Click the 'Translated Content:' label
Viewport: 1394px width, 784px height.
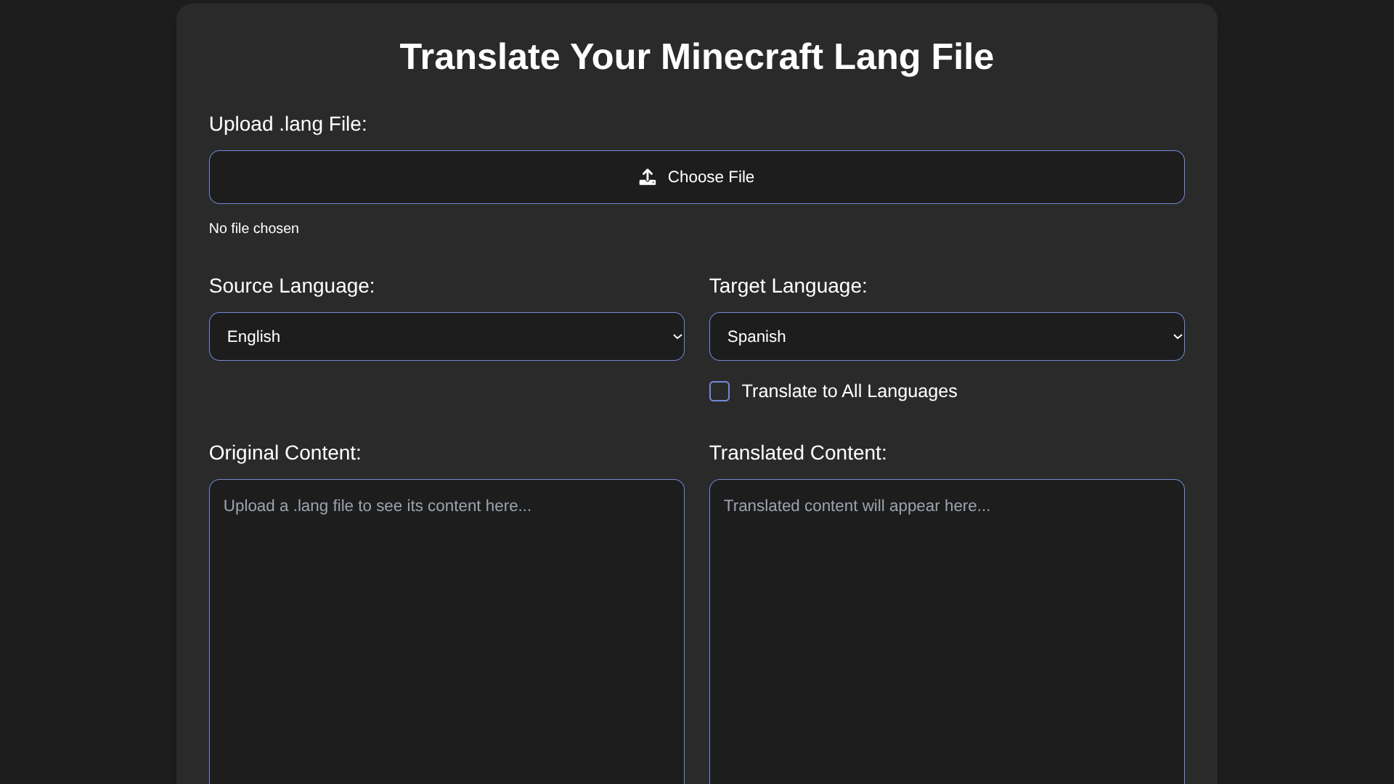(798, 453)
